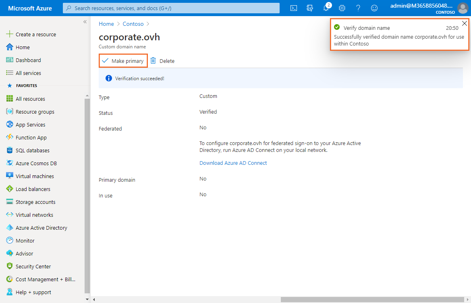471x303 pixels.
Task: Click Create a resource
Action: pos(35,34)
